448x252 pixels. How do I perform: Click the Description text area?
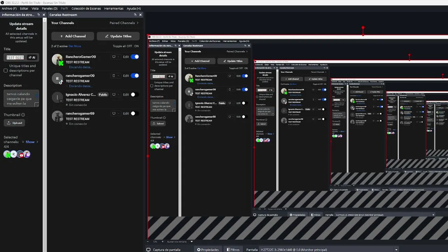tap(21, 99)
